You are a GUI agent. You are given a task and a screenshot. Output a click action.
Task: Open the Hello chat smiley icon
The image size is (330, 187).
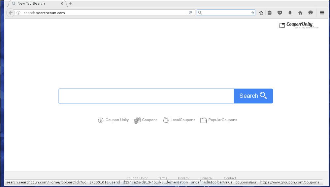(311, 13)
